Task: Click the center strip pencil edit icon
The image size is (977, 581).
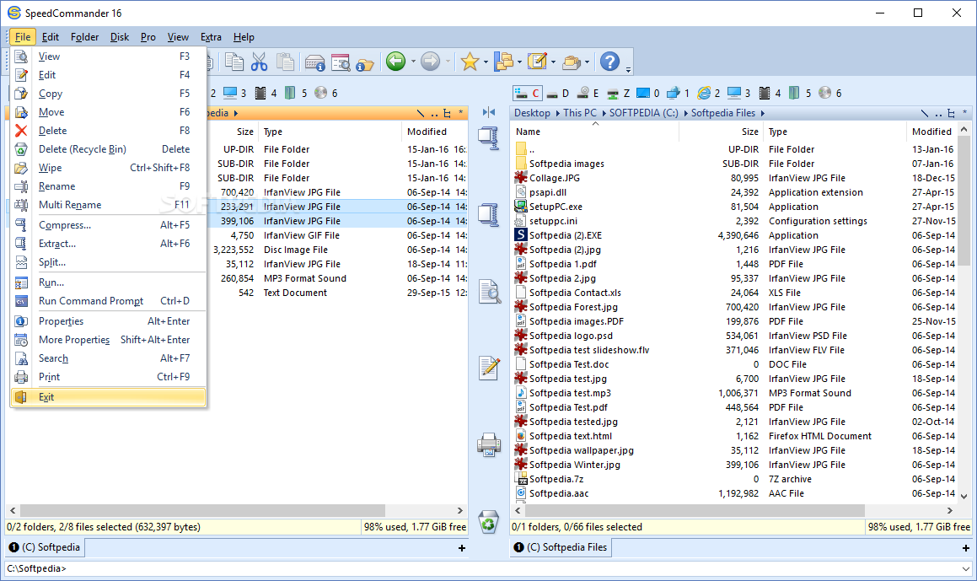Action: point(489,368)
